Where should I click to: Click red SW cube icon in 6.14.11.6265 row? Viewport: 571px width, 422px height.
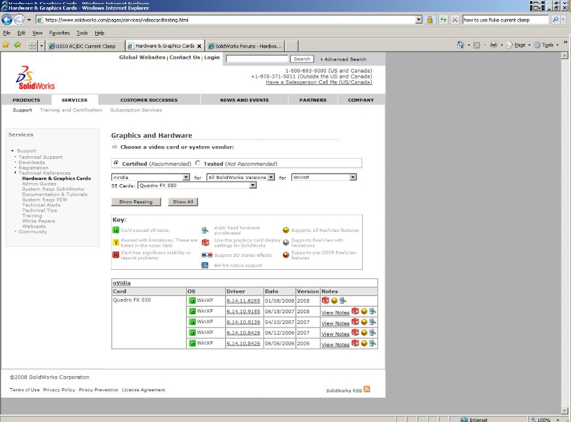click(x=325, y=301)
